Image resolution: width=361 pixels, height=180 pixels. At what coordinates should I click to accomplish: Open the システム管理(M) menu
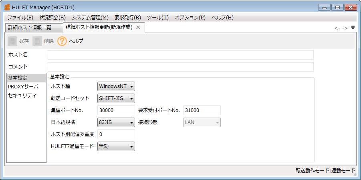pos(90,18)
